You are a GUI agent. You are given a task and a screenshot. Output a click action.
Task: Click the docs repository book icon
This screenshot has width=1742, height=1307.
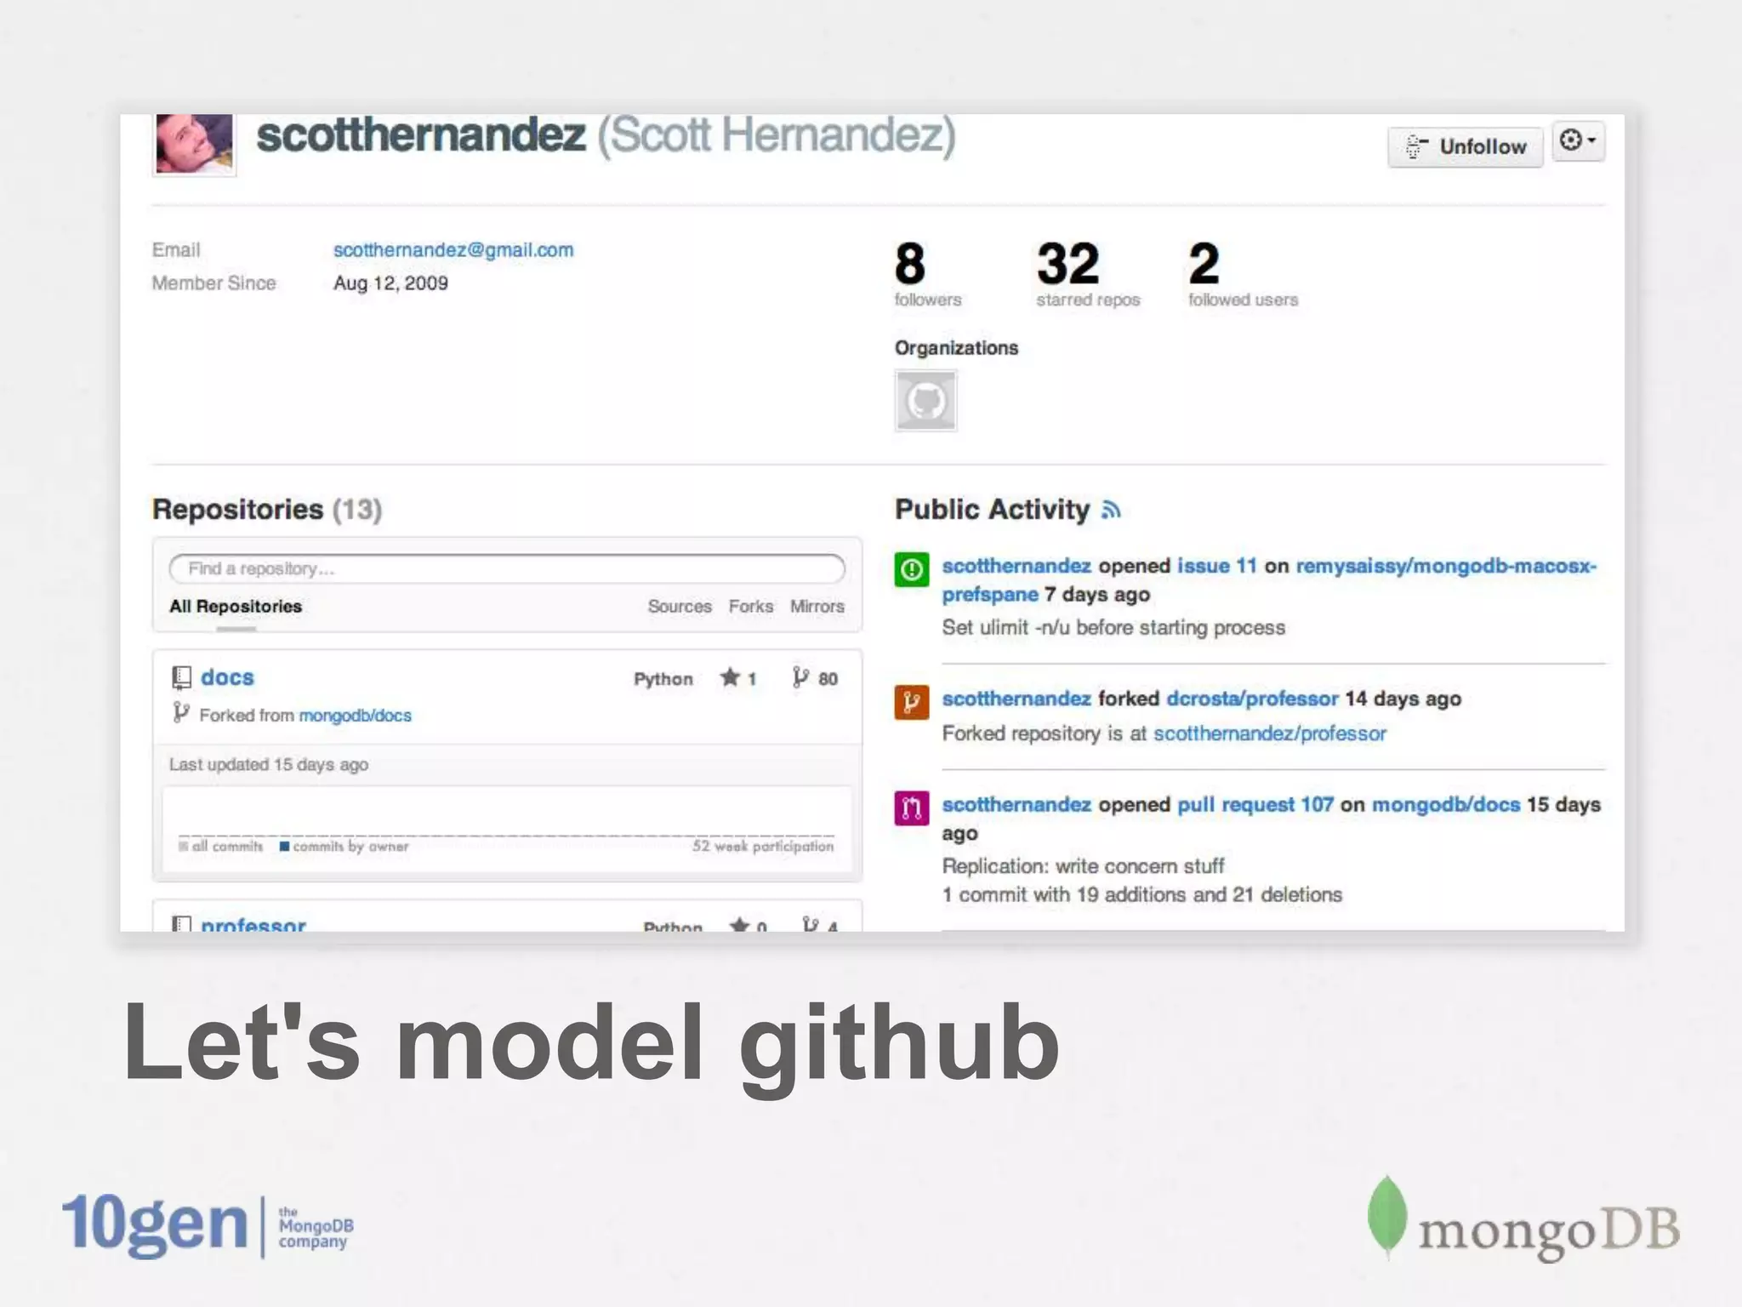tap(181, 678)
